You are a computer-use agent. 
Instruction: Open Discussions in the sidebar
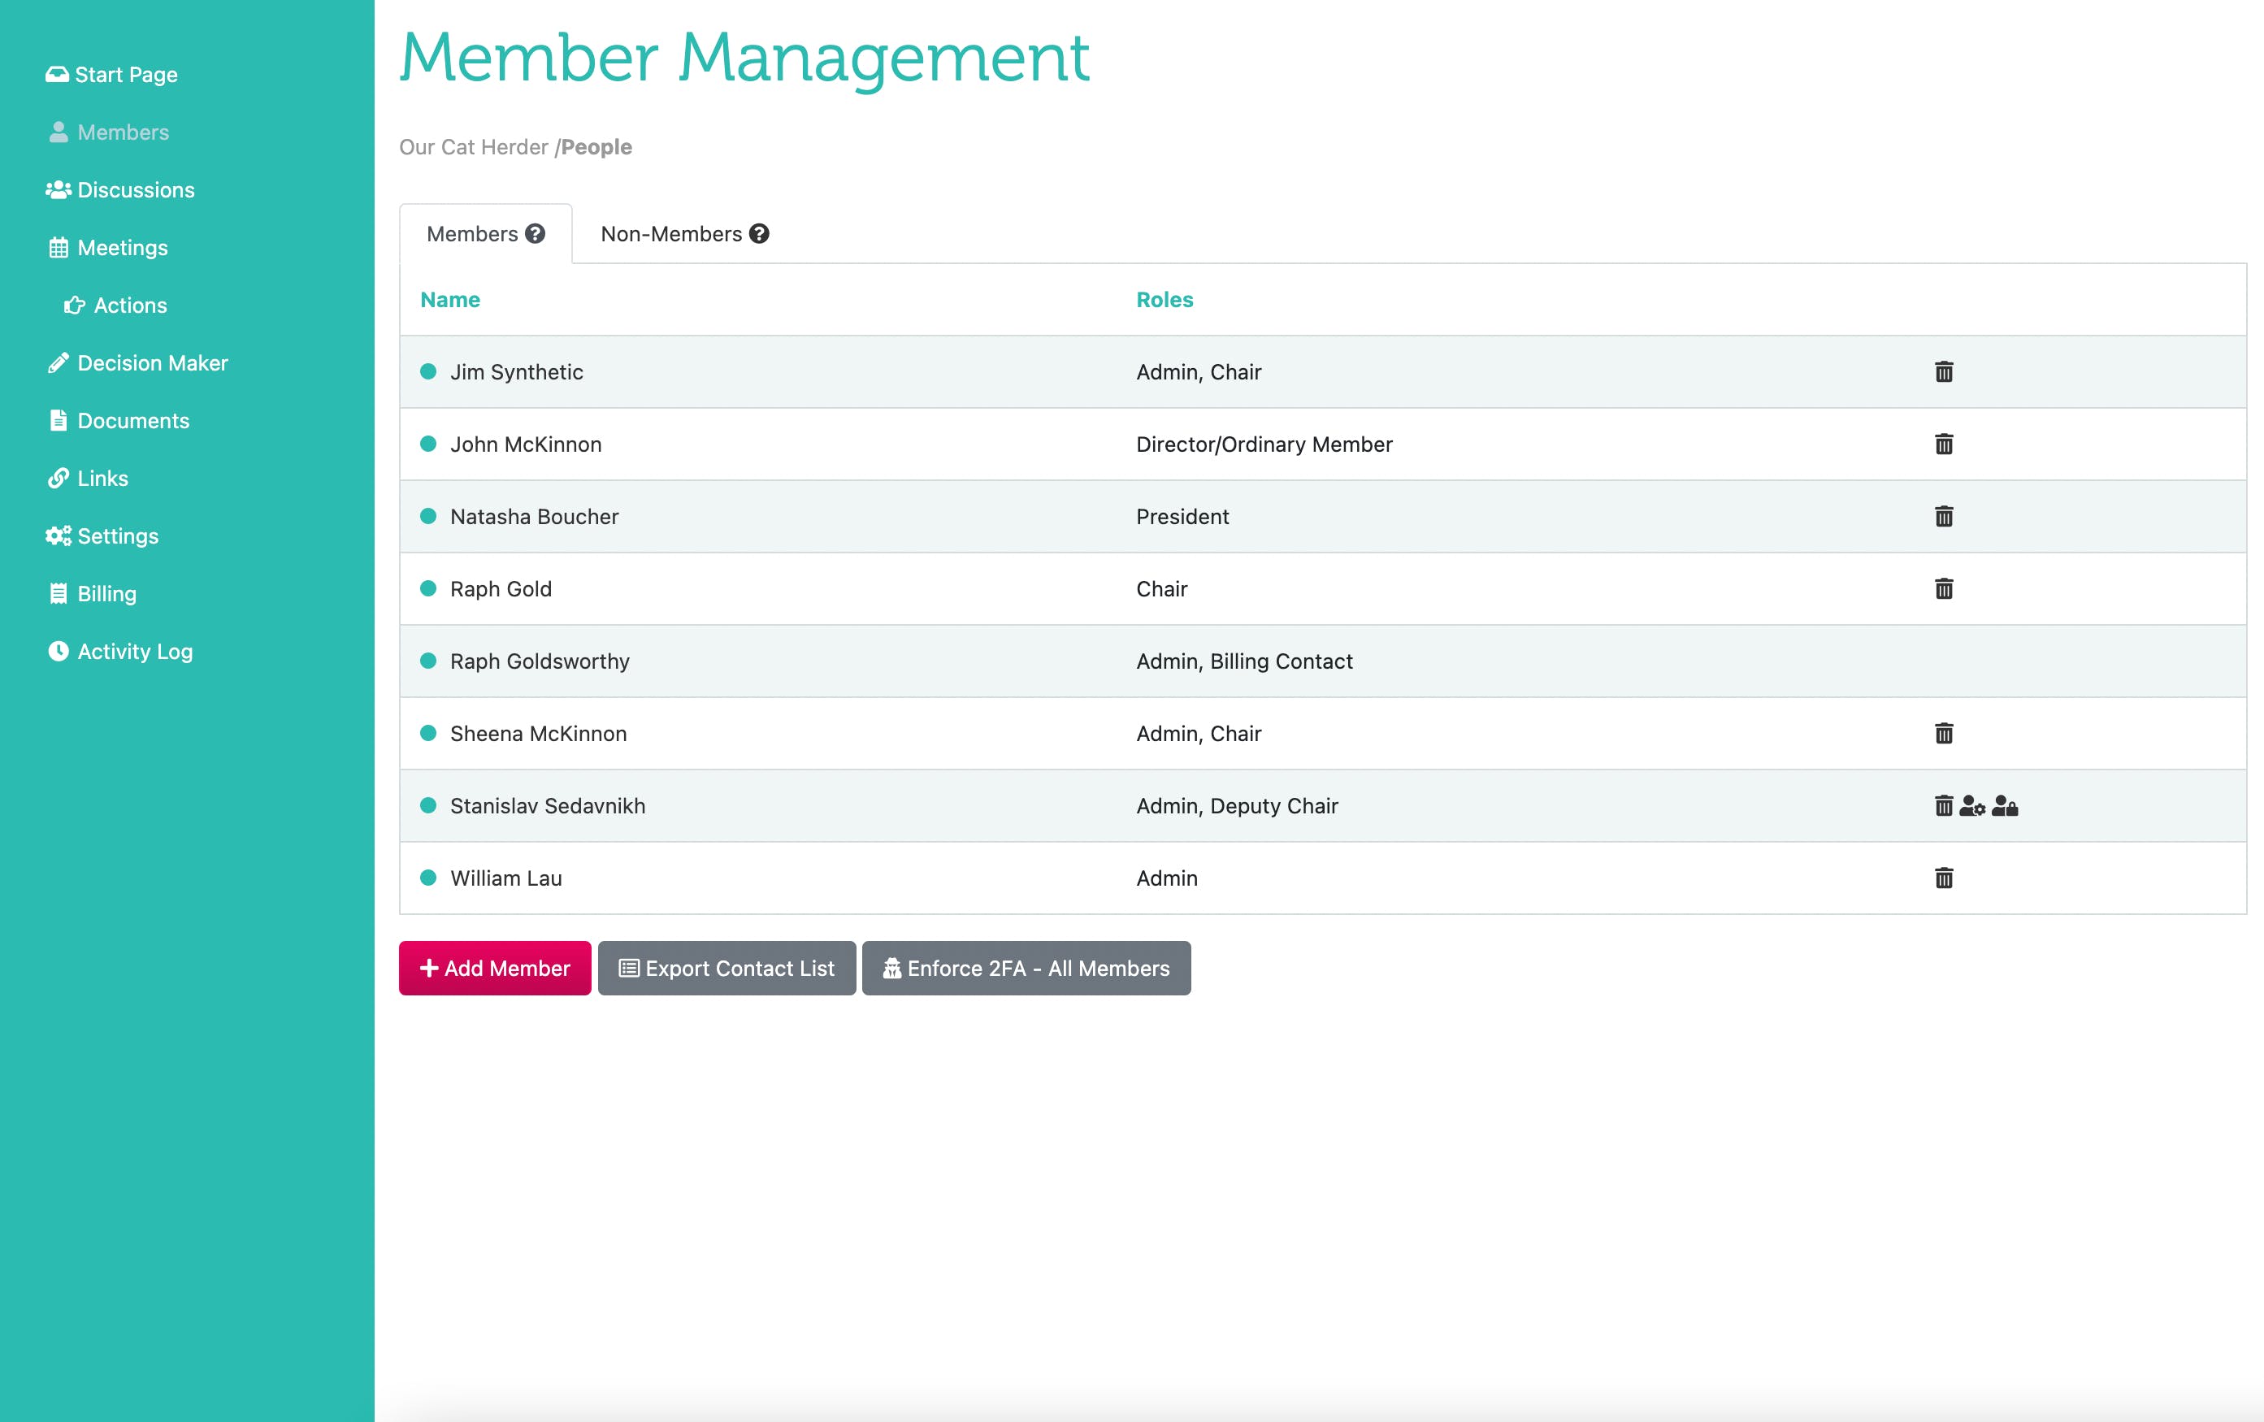[136, 190]
